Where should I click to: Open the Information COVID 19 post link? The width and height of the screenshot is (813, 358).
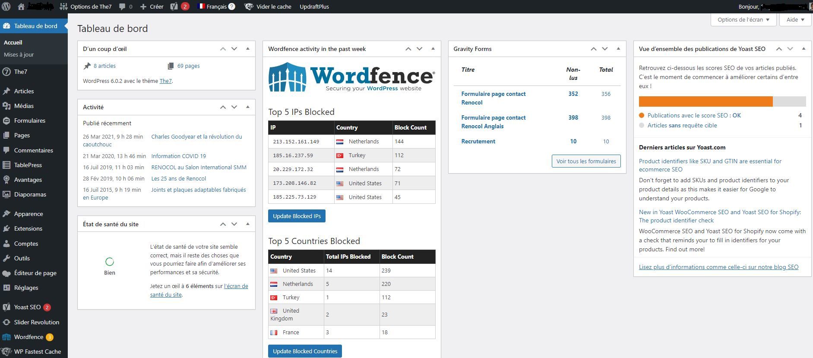pyautogui.click(x=178, y=156)
